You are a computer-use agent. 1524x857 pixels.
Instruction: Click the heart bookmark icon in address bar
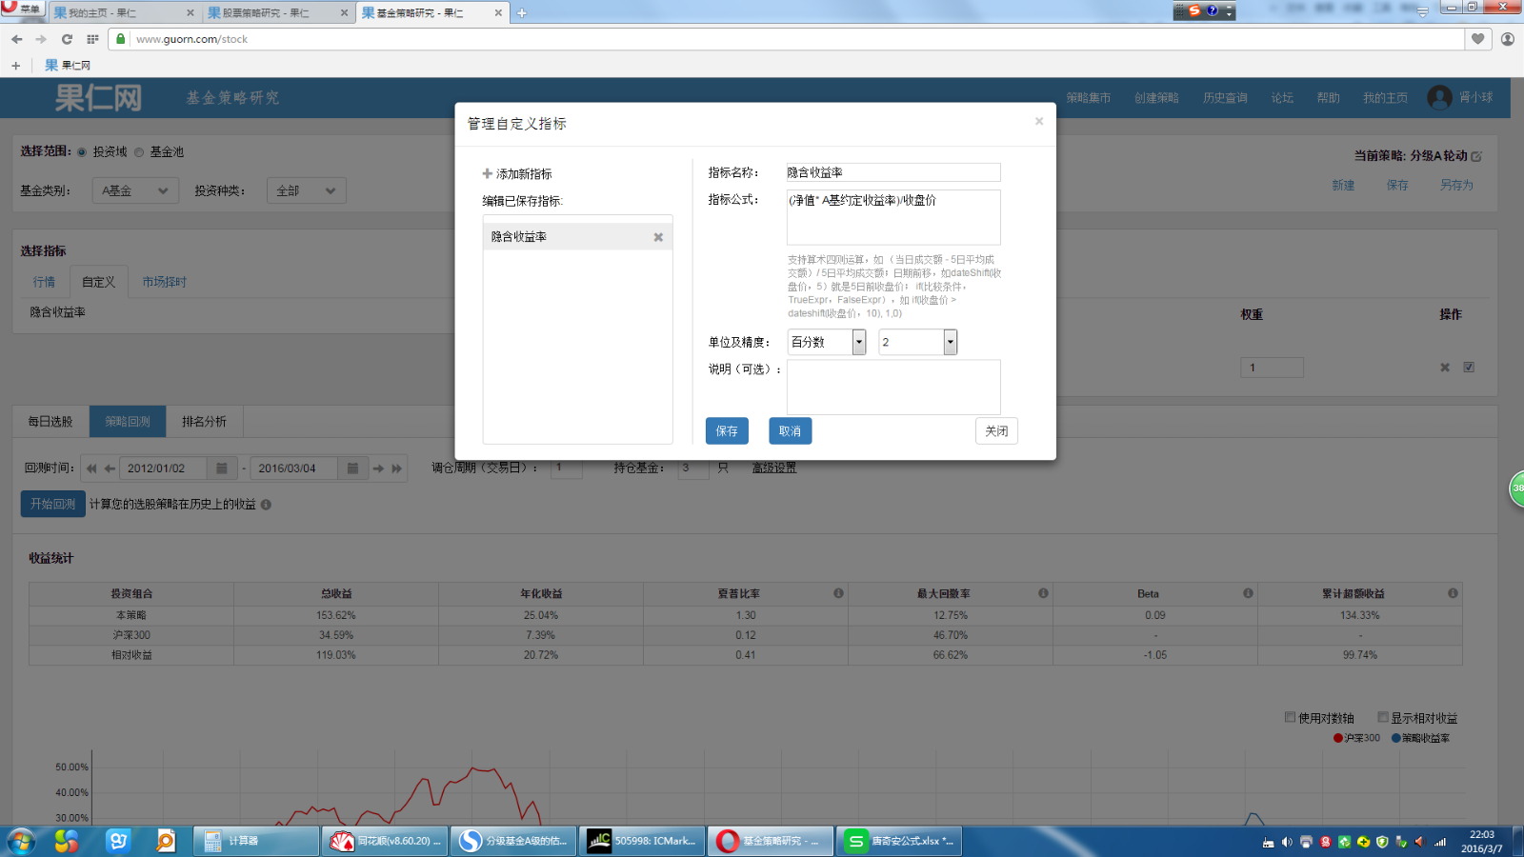pos(1477,39)
